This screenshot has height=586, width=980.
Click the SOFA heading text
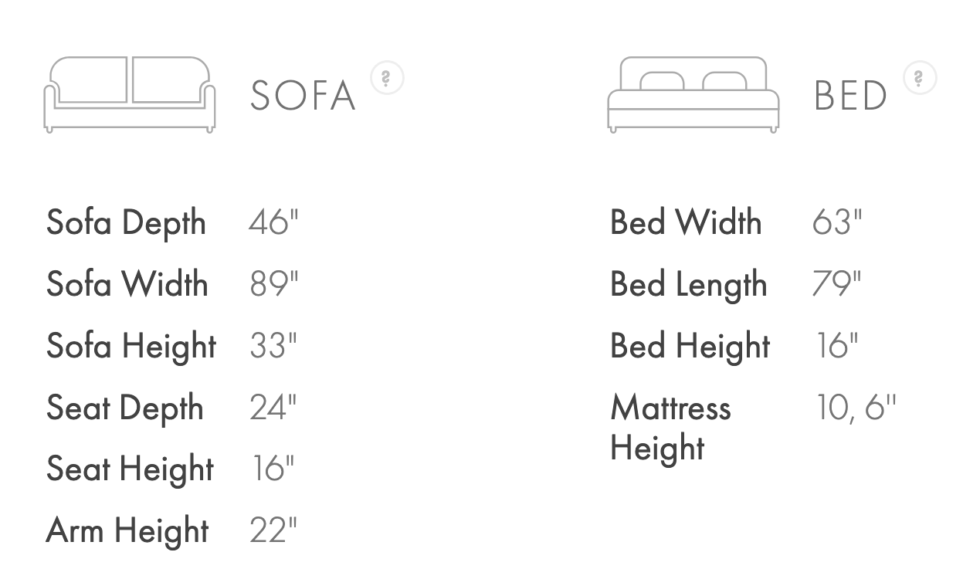coord(303,96)
